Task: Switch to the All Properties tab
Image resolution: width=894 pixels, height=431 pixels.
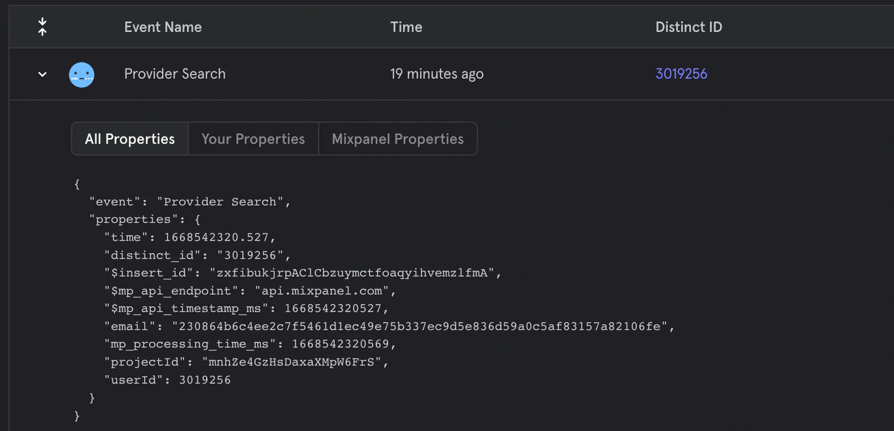Action: pos(130,139)
